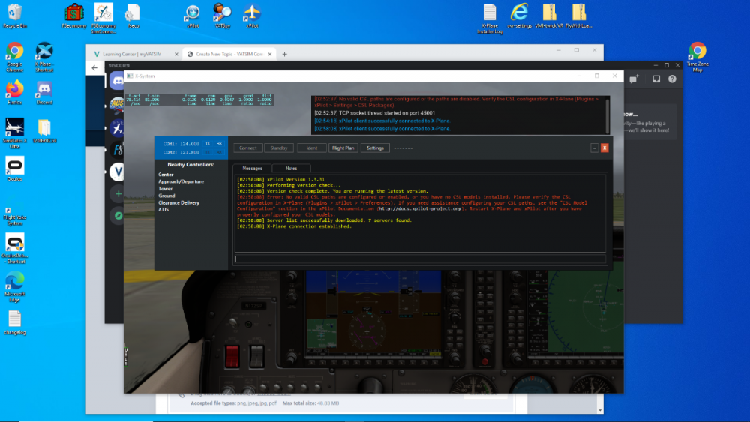Viewport: 750px width, 422px height.
Task: Click the xPilot message command input field
Action: tap(418, 259)
